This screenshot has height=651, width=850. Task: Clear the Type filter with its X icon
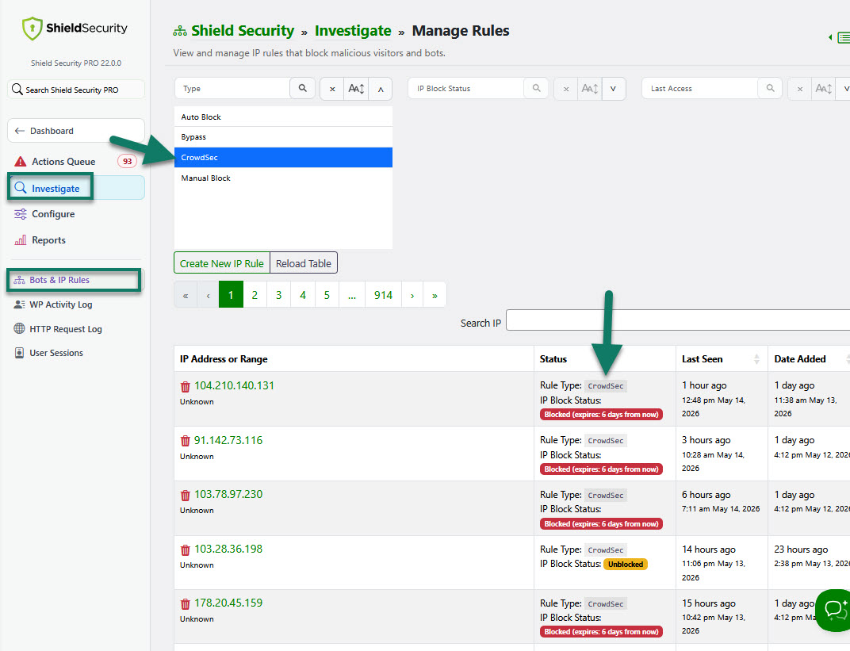(x=332, y=89)
